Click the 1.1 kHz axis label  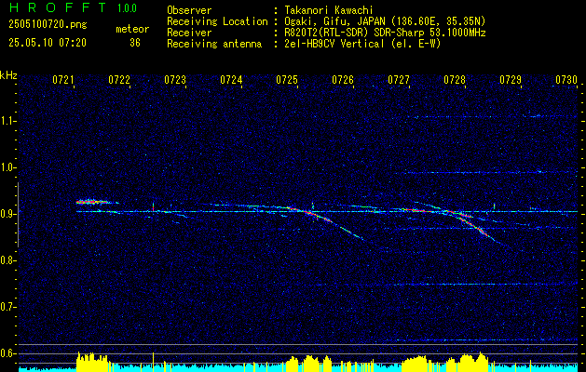point(7,121)
